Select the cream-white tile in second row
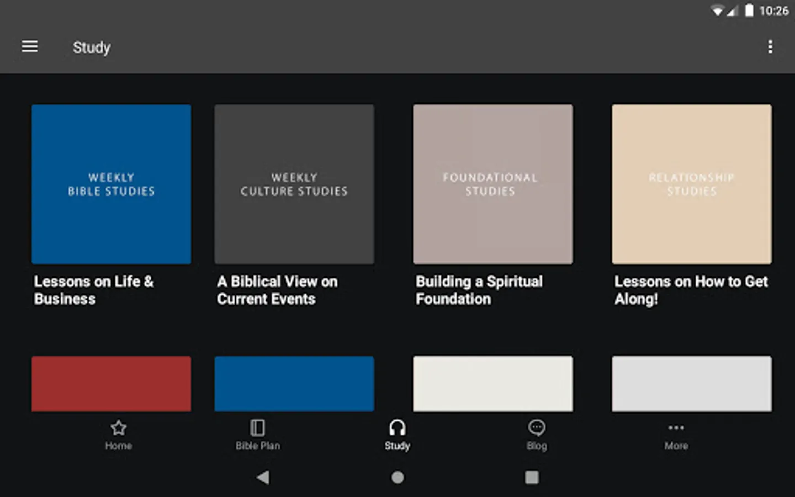 493,384
